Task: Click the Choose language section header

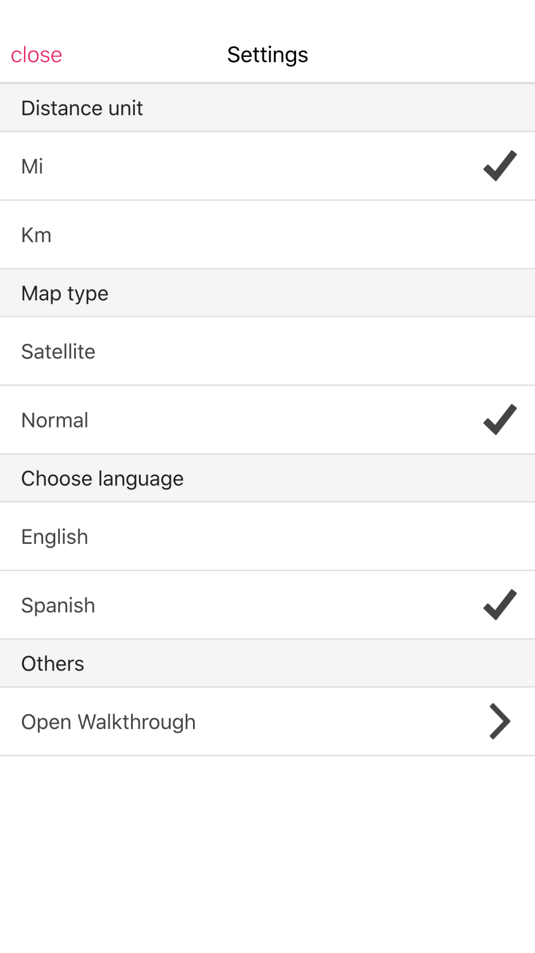Action: pos(102,478)
